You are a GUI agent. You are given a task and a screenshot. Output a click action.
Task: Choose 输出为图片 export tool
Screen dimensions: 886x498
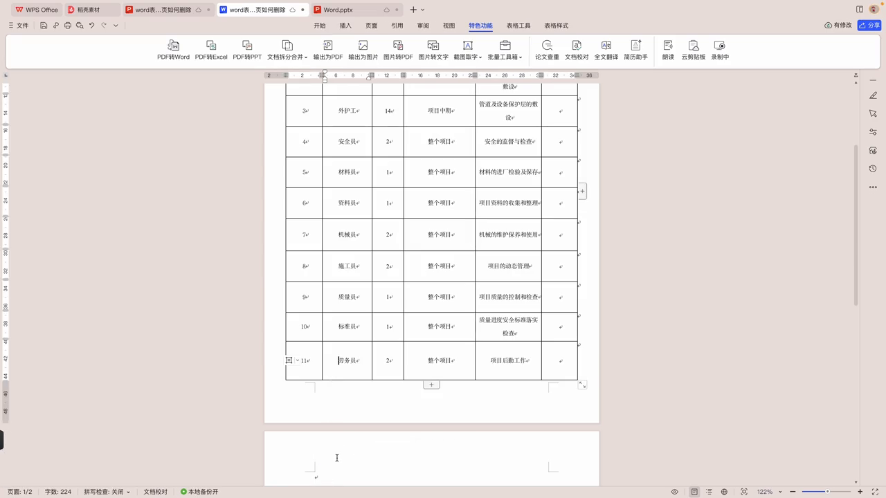(363, 50)
